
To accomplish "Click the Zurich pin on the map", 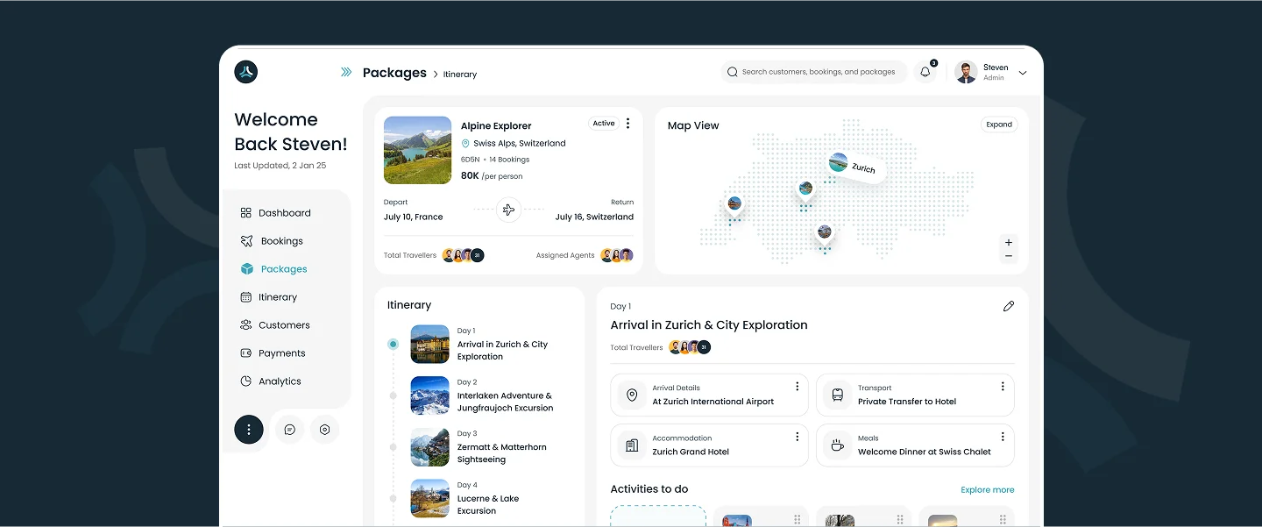I will (856, 166).
